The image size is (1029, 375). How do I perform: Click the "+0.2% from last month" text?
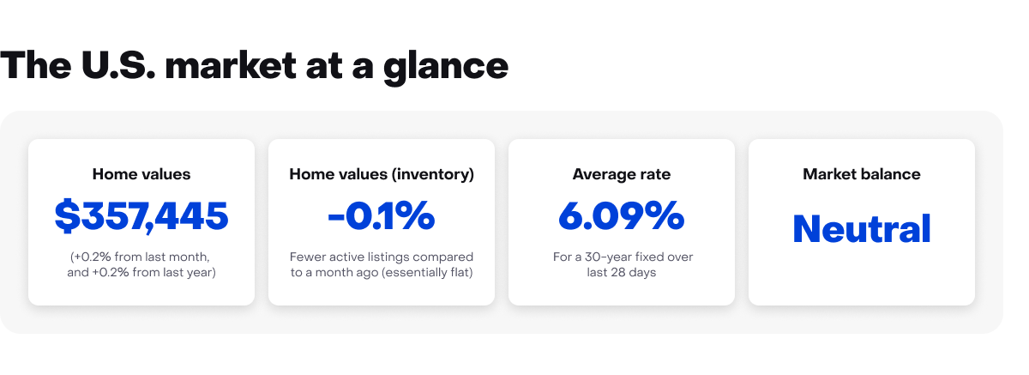coord(141,257)
